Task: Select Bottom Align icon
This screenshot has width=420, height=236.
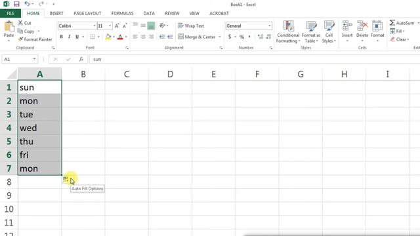Action: [151, 26]
